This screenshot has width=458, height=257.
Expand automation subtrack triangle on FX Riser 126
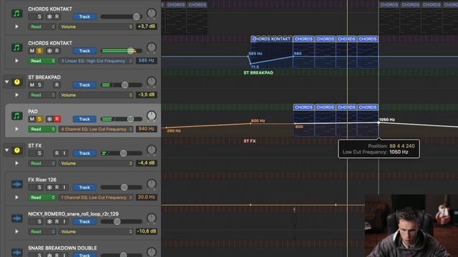(x=17, y=198)
